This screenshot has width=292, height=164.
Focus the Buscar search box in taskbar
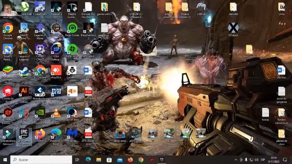pos(41,160)
